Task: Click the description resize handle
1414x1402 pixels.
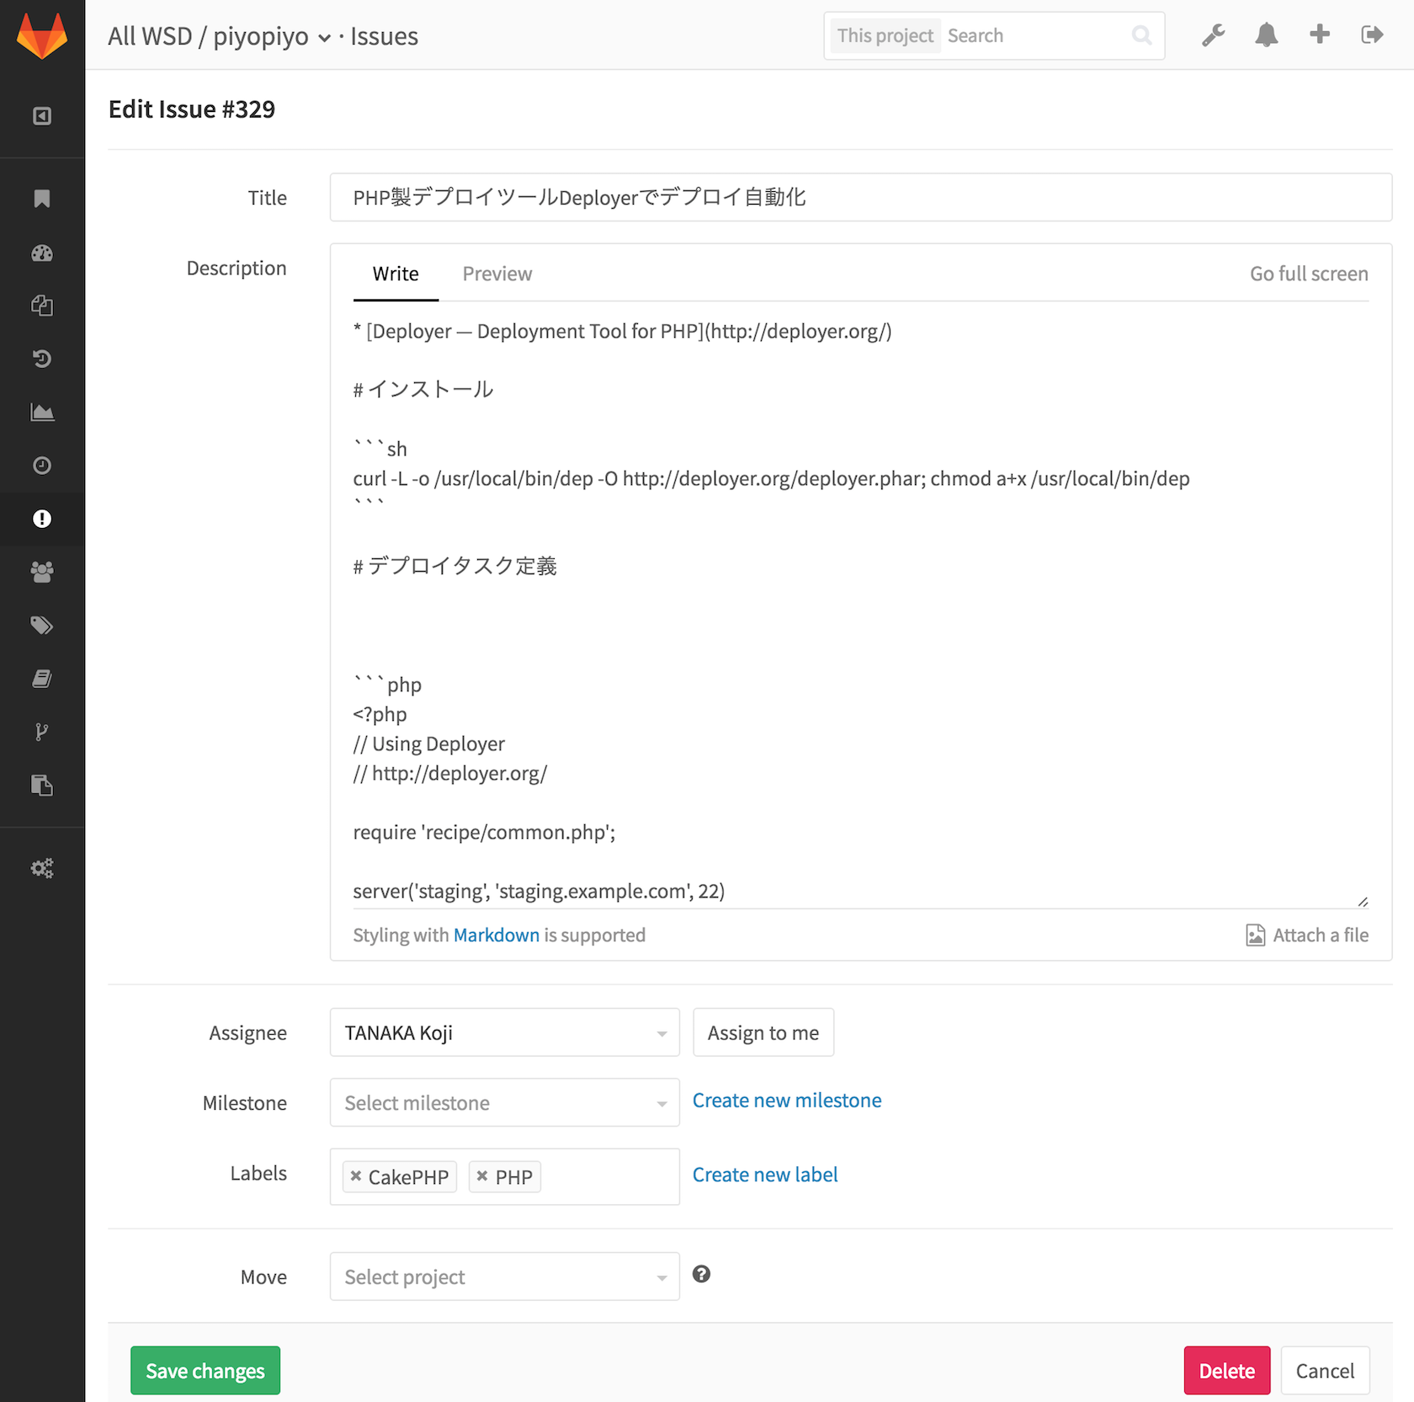Action: (1363, 902)
